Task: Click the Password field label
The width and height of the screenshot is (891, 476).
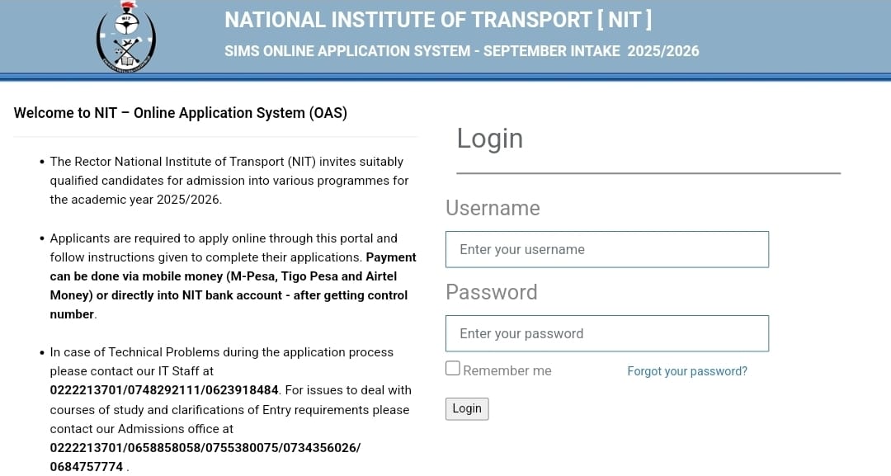Action: tap(491, 292)
